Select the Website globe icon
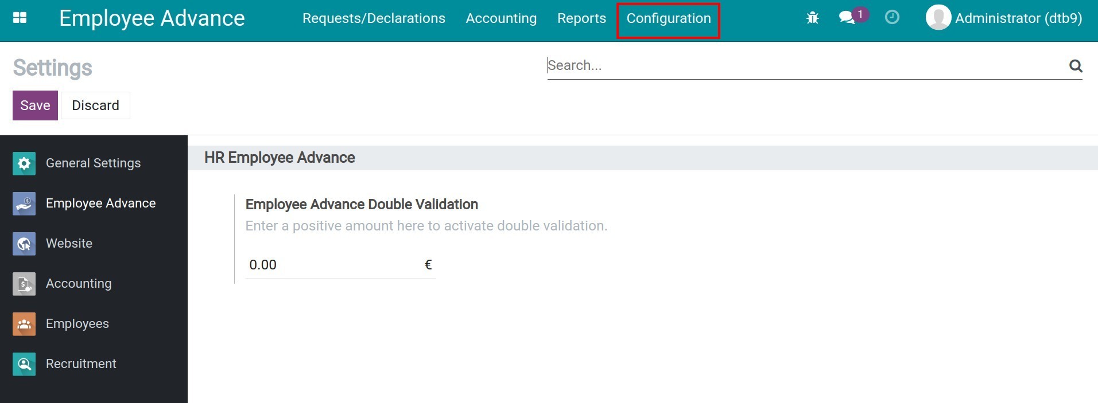 [24, 244]
